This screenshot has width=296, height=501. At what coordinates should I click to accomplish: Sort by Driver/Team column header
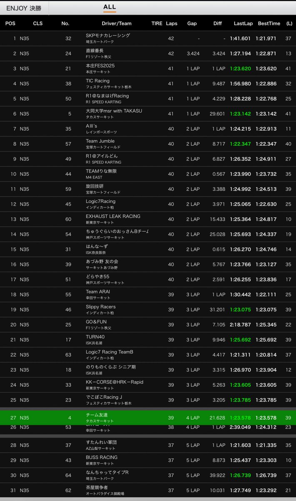pyautogui.click(x=117, y=23)
